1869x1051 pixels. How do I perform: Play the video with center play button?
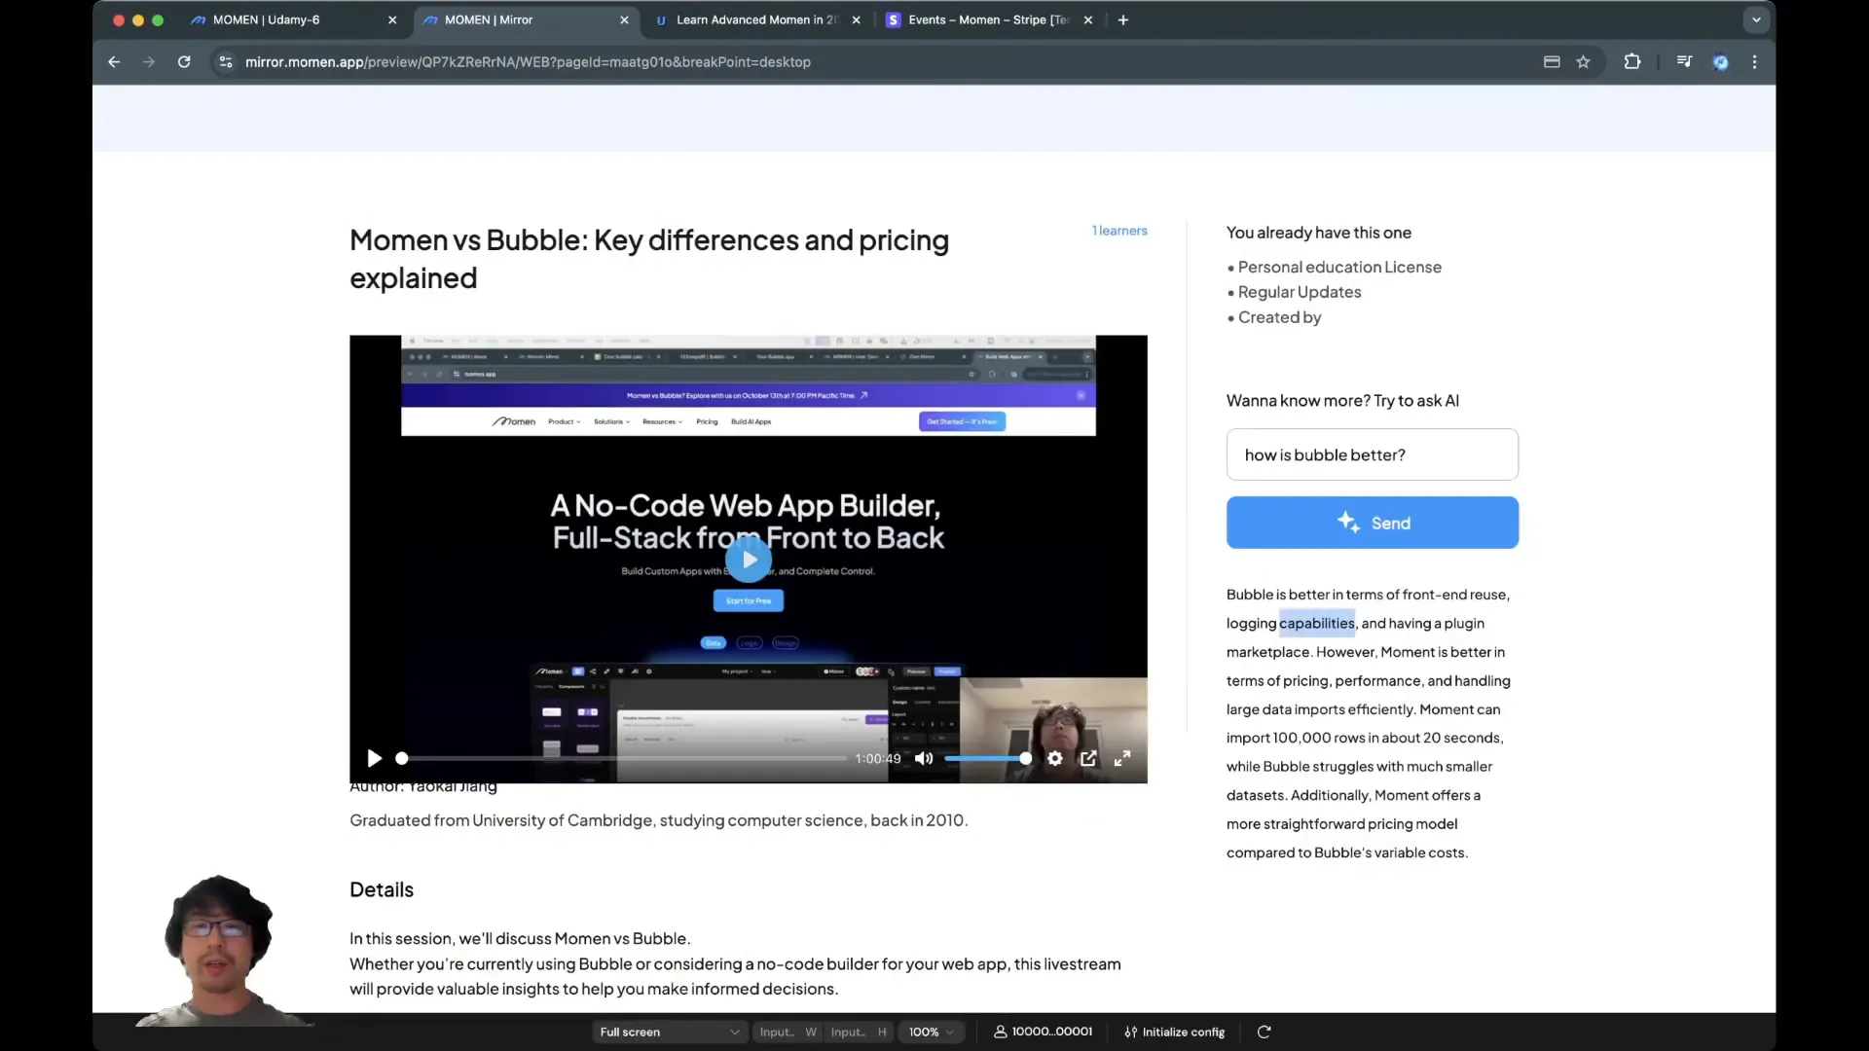[749, 560]
